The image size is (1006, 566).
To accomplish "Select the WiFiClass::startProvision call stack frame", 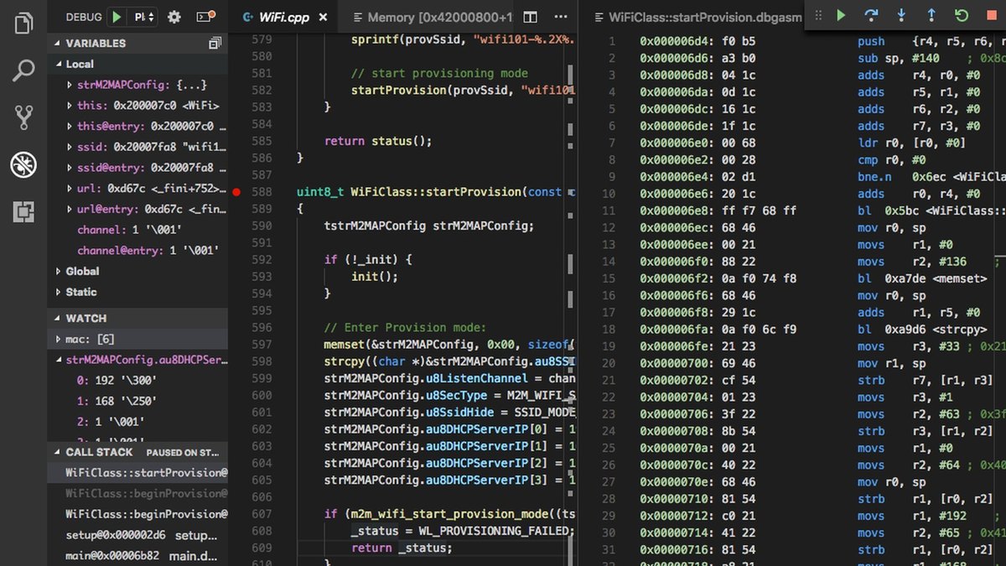I will pyautogui.click(x=137, y=472).
